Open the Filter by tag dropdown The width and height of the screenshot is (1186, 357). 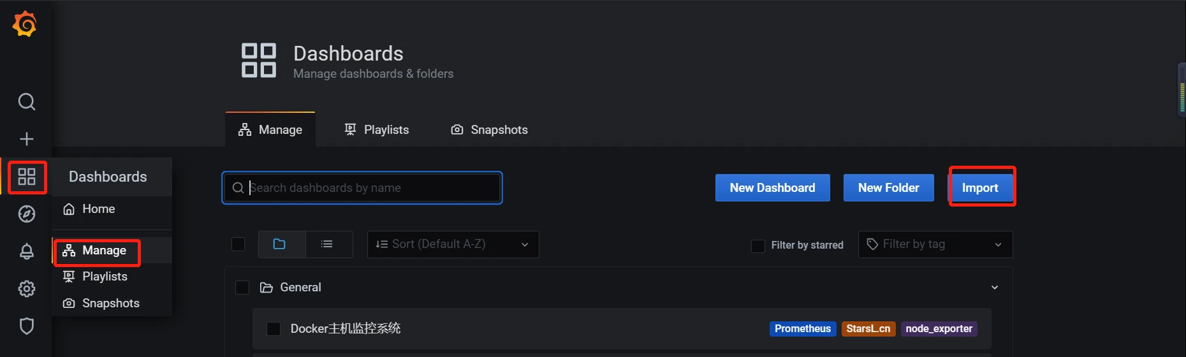pyautogui.click(x=935, y=244)
